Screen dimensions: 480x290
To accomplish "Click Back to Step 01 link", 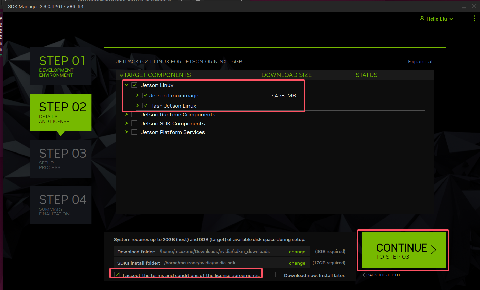I will coord(383,275).
